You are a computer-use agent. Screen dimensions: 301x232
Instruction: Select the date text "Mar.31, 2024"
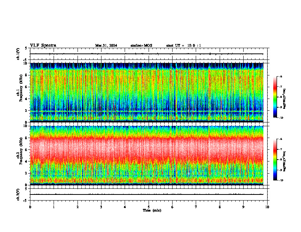pyautogui.click(x=106, y=45)
